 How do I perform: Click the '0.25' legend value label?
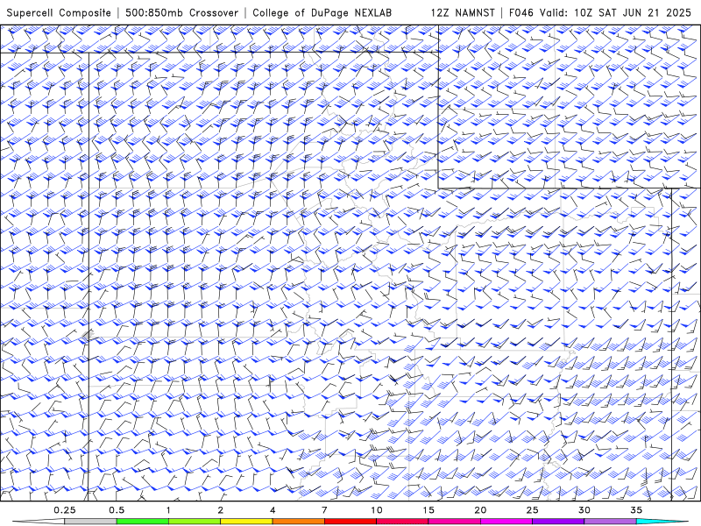coord(65,510)
